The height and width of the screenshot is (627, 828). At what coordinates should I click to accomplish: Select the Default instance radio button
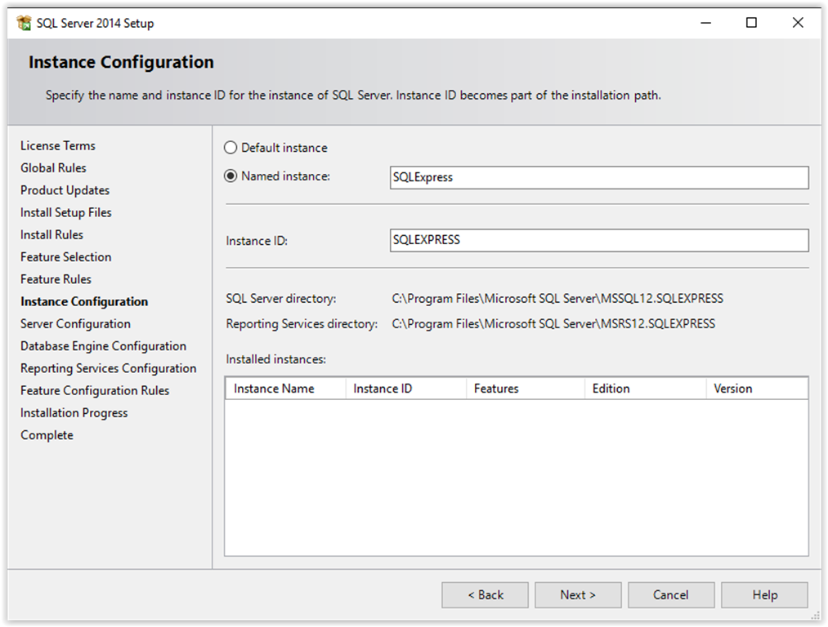[x=230, y=148]
